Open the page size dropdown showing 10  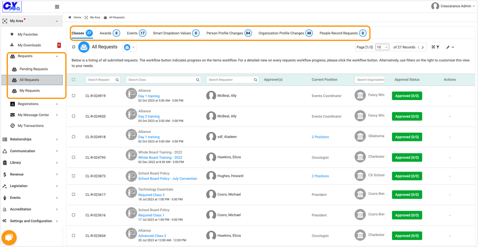coord(382,47)
